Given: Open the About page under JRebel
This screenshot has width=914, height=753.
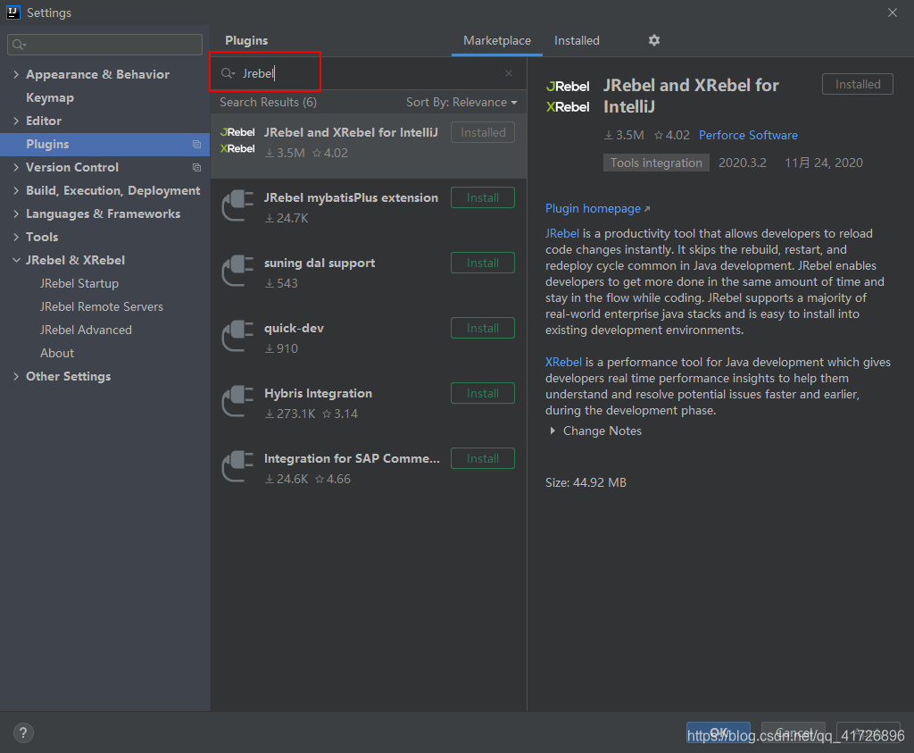Looking at the screenshot, I should coord(57,354).
